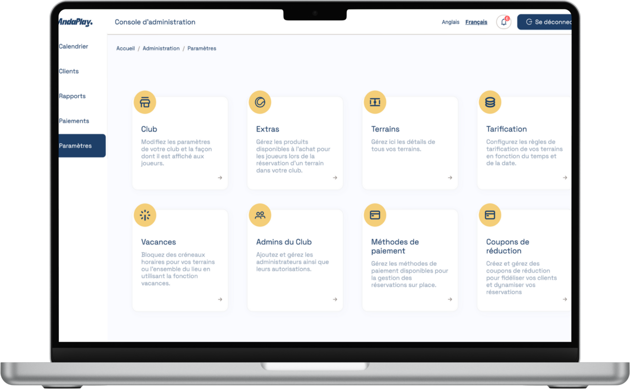Image resolution: width=630 pixels, height=389 pixels.
Task: Click the Coupons de réduction icon
Action: pos(490,215)
